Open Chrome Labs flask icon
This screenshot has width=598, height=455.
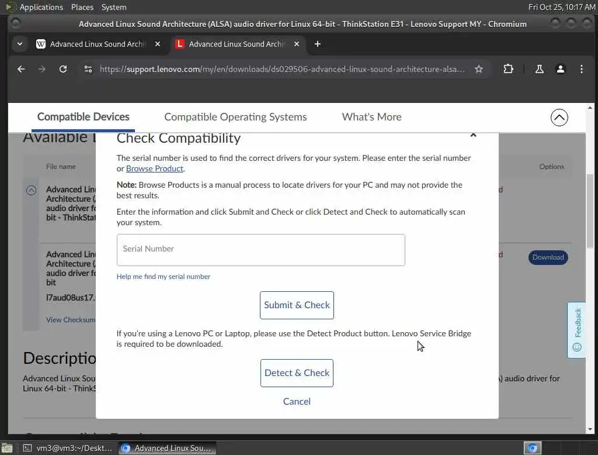pyautogui.click(x=539, y=69)
